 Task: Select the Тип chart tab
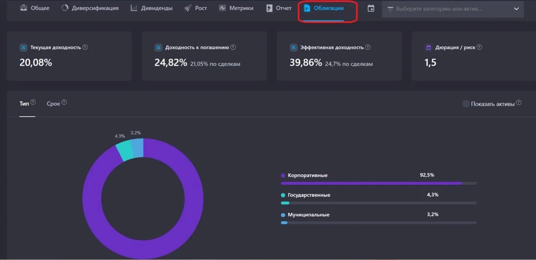24,104
